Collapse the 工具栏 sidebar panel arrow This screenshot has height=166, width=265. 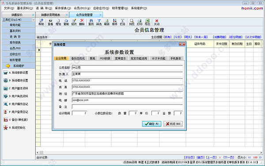click(33, 20)
